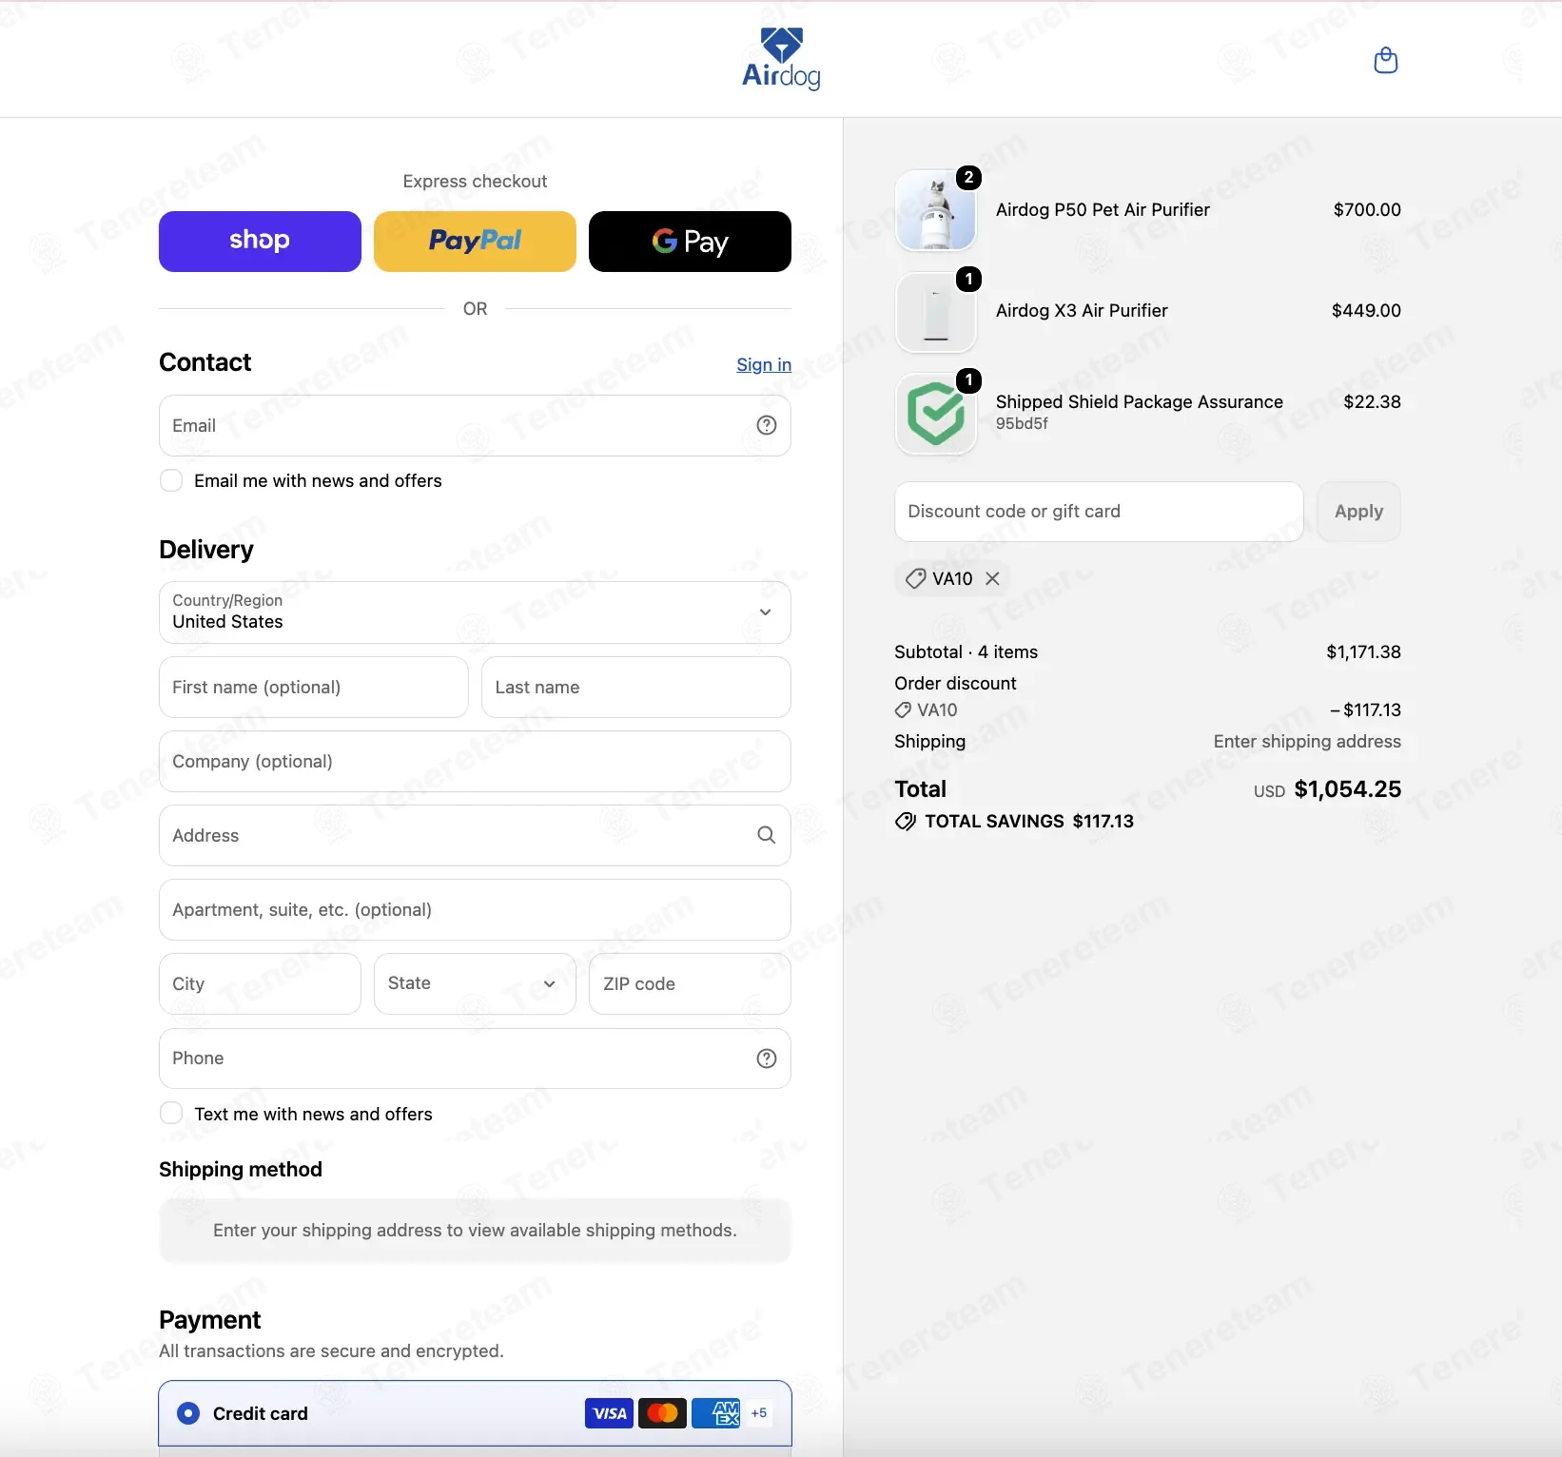Click the Address search magnifier icon
The image size is (1562, 1457).
(767, 835)
